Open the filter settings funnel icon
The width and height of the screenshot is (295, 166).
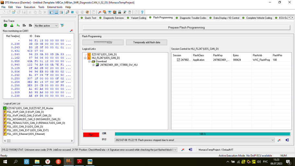pos(62,25)
